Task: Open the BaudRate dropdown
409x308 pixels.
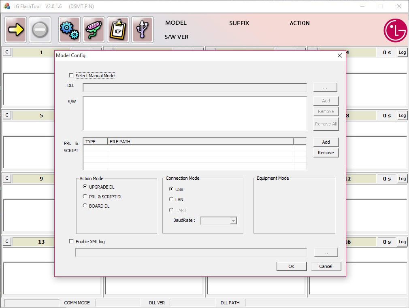Action: [x=233, y=221]
